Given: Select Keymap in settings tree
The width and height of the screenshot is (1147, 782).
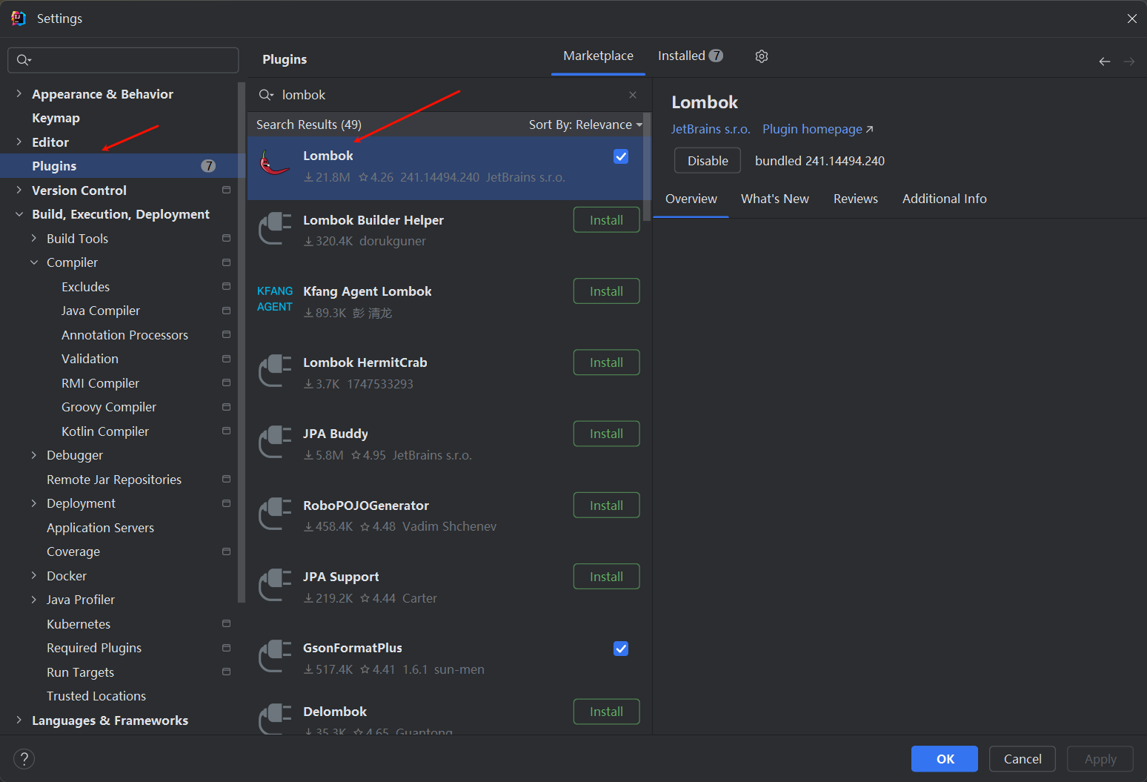Looking at the screenshot, I should [x=56, y=118].
